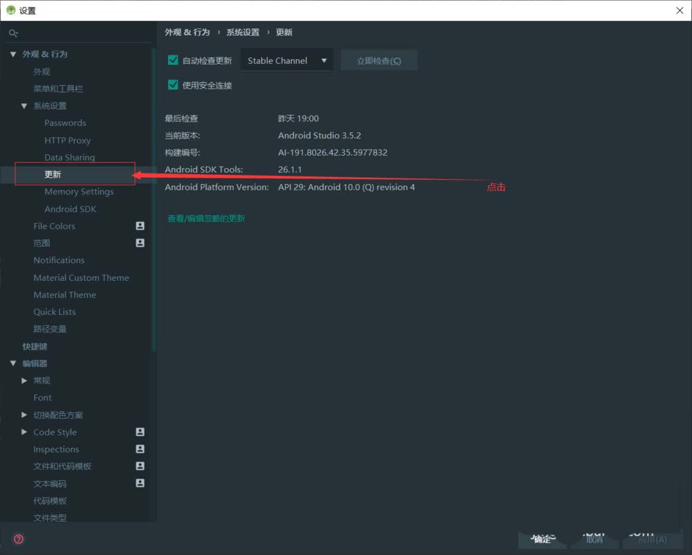
Task: Select 更新 in the settings tree
Action: click(53, 174)
